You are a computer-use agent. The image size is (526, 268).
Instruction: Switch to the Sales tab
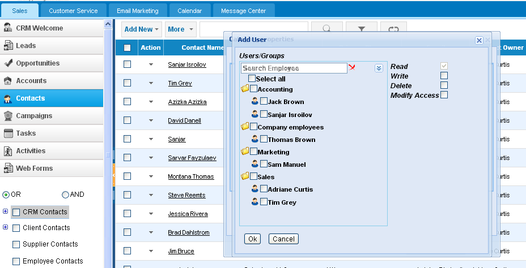20,11
